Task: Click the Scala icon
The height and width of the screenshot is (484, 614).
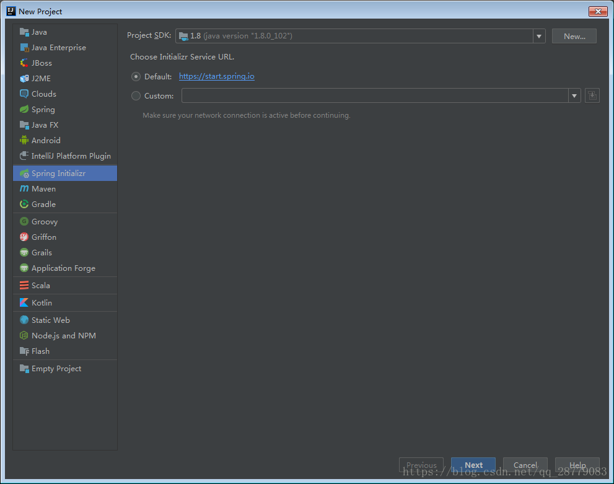Action: (x=24, y=286)
